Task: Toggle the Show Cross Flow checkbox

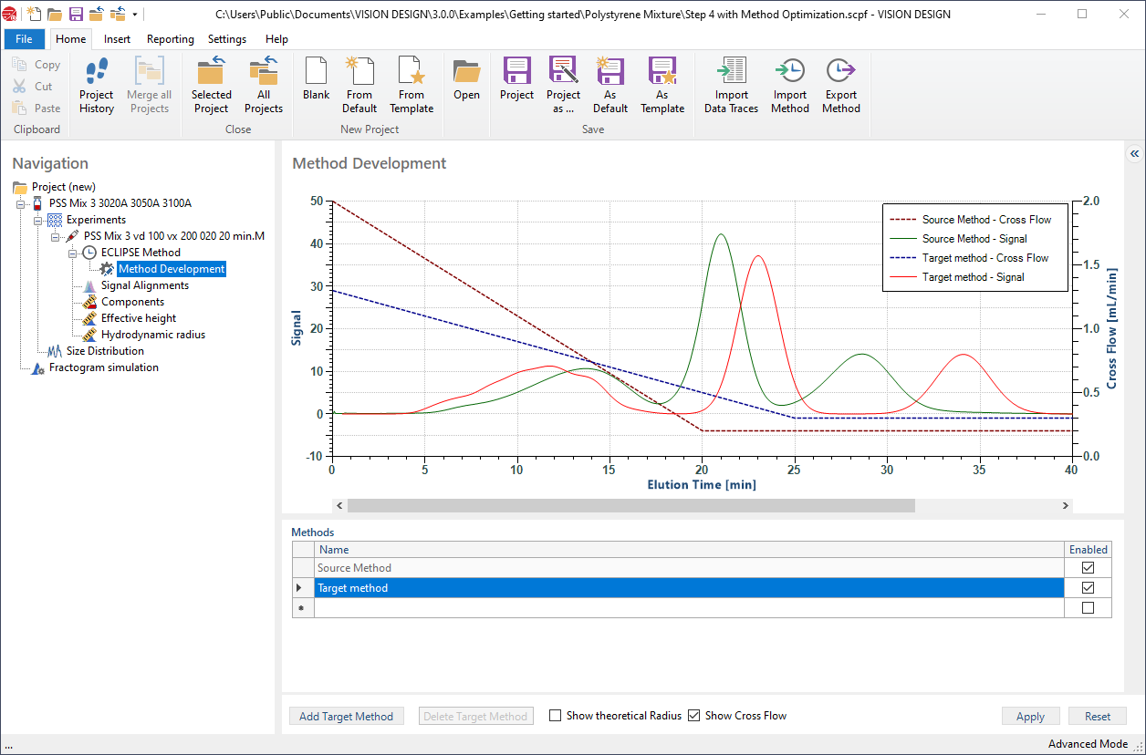Action: [693, 716]
